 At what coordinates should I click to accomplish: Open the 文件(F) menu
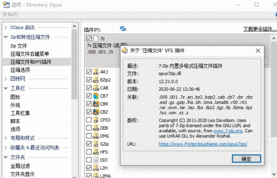(10, 15)
